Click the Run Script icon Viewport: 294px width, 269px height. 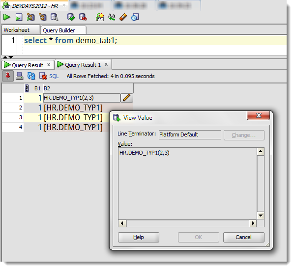coord(19,17)
